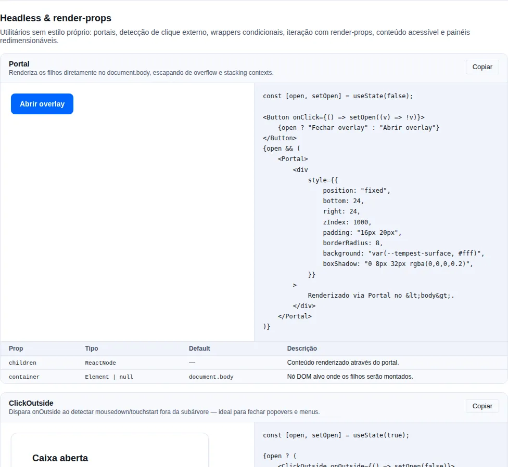
Task: Copy the Portal example code with Copiar
Action: click(x=482, y=67)
